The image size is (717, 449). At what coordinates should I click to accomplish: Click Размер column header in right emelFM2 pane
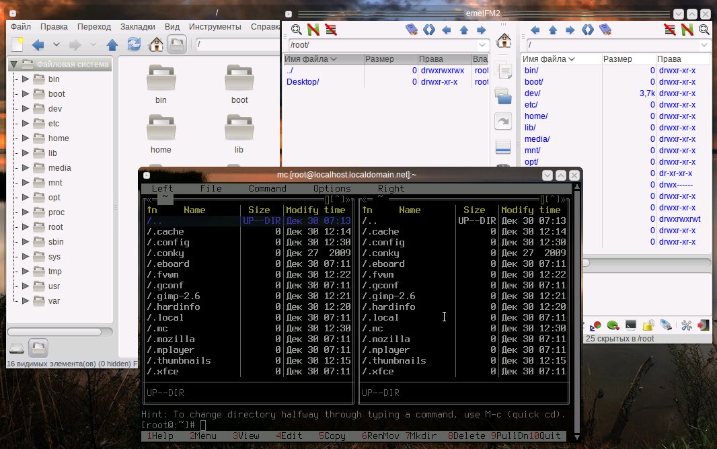pyautogui.click(x=628, y=59)
